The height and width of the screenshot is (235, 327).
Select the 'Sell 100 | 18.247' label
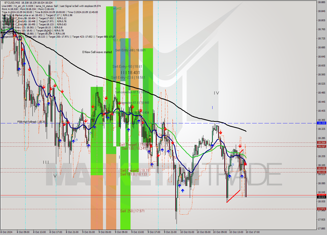(x=134, y=148)
